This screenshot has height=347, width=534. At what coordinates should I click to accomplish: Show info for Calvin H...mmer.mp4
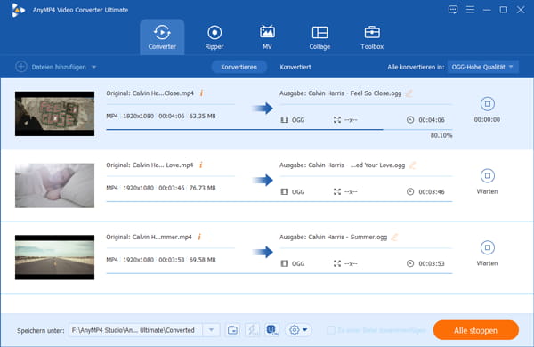(199, 237)
